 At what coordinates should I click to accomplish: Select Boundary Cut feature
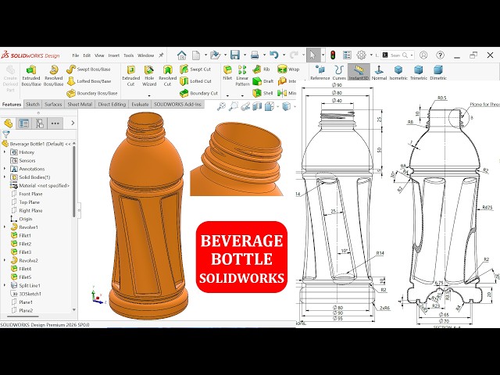198,93
